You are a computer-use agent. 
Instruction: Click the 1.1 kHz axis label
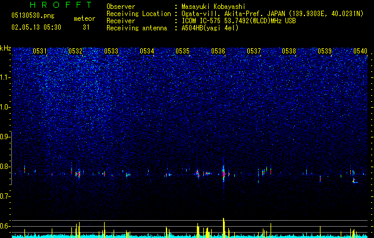[x=5, y=77]
